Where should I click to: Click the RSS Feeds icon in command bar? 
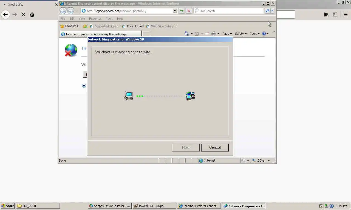pos(197,34)
